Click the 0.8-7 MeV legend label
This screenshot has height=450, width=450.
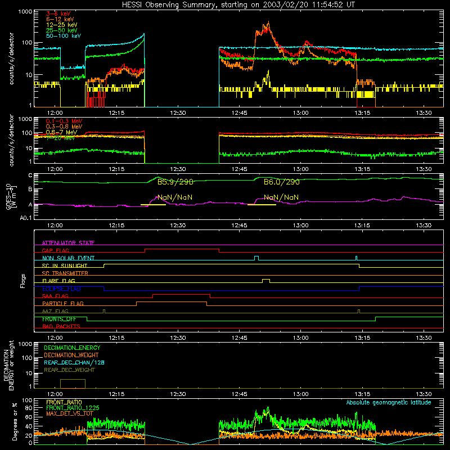coord(62,132)
